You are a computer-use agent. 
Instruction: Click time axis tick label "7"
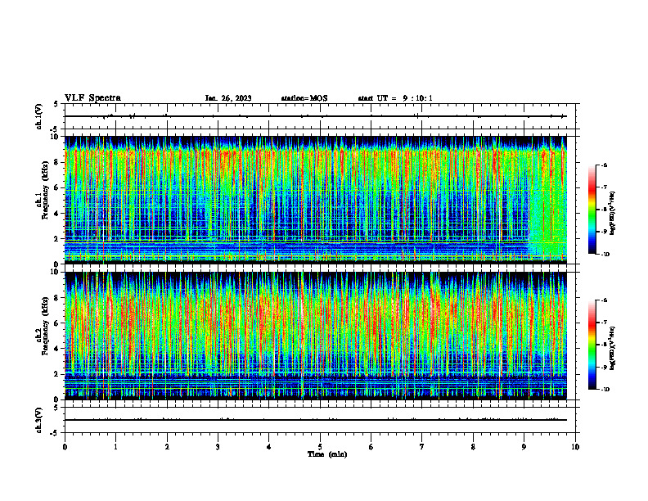422,447
